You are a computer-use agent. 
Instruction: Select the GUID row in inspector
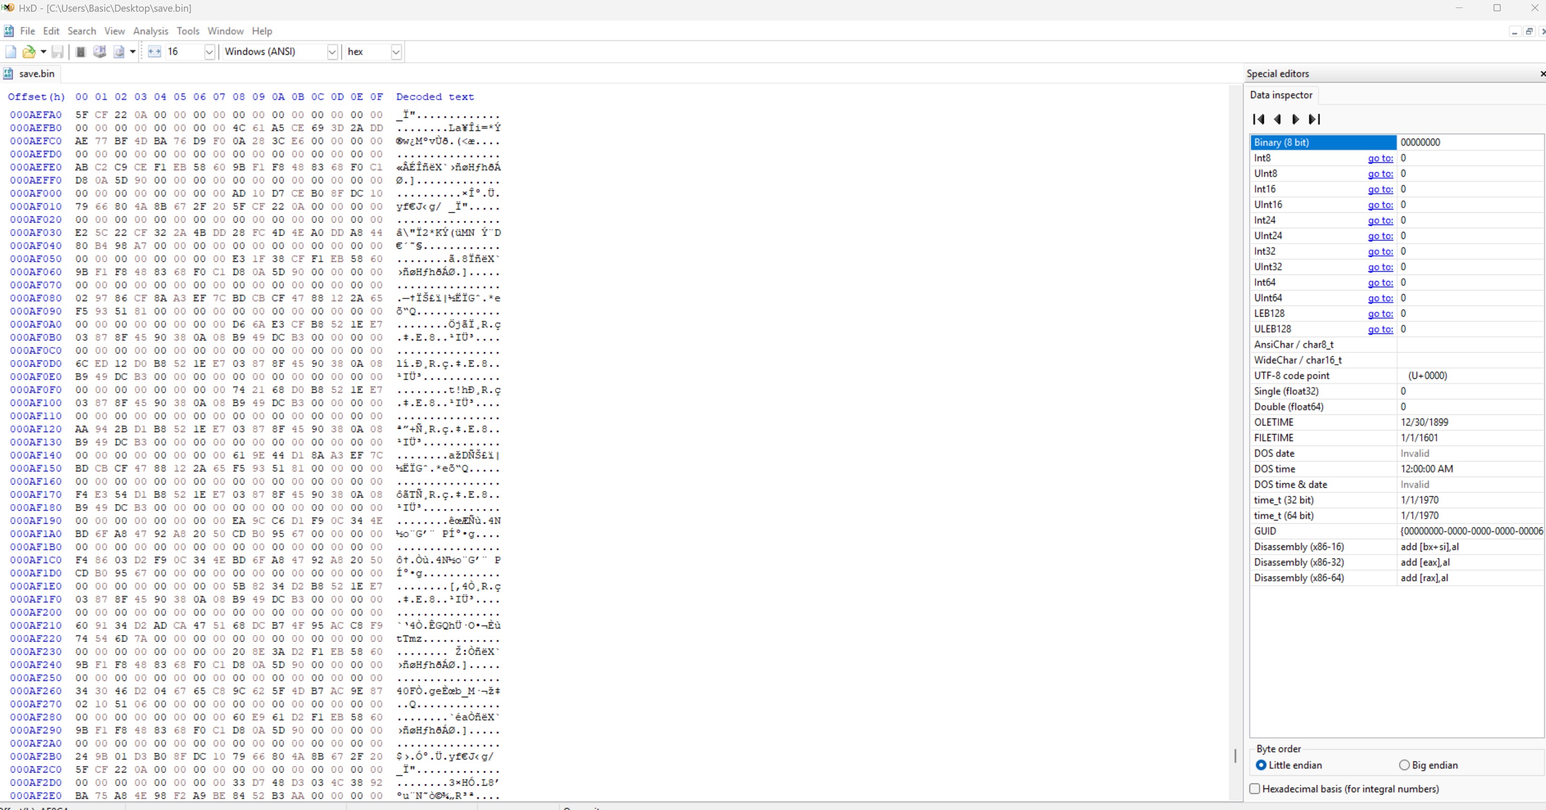[1397, 531]
